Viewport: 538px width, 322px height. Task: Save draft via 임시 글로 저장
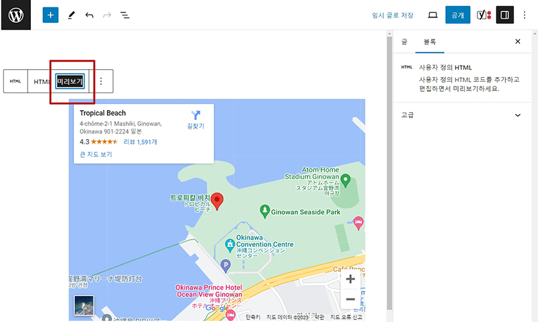(x=393, y=15)
